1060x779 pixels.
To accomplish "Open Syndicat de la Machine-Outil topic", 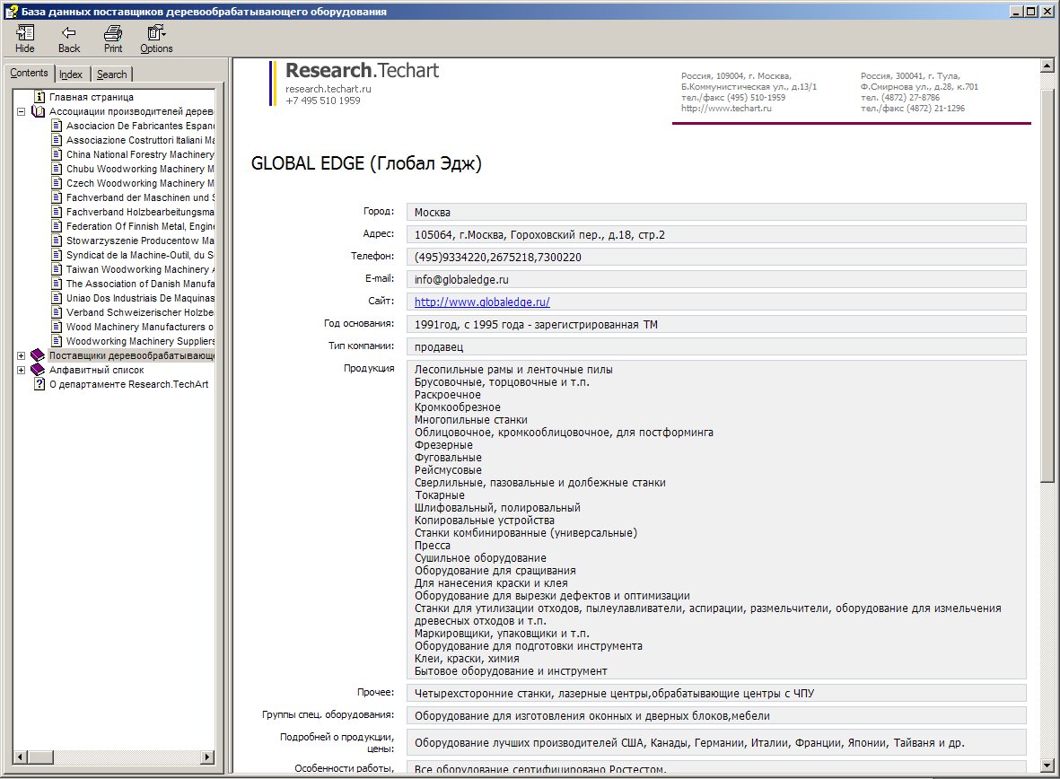I will tap(140, 255).
